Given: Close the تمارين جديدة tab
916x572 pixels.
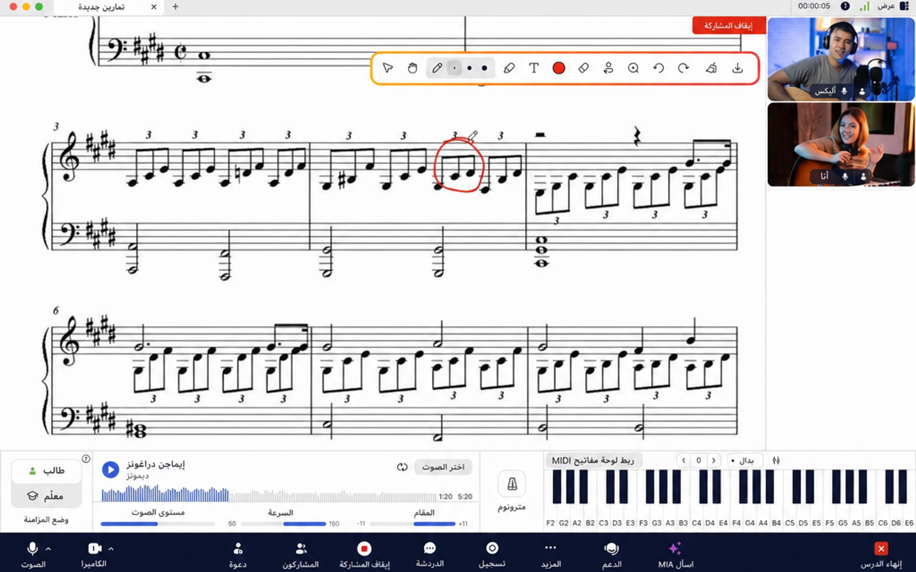Looking at the screenshot, I should (x=154, y=7).
